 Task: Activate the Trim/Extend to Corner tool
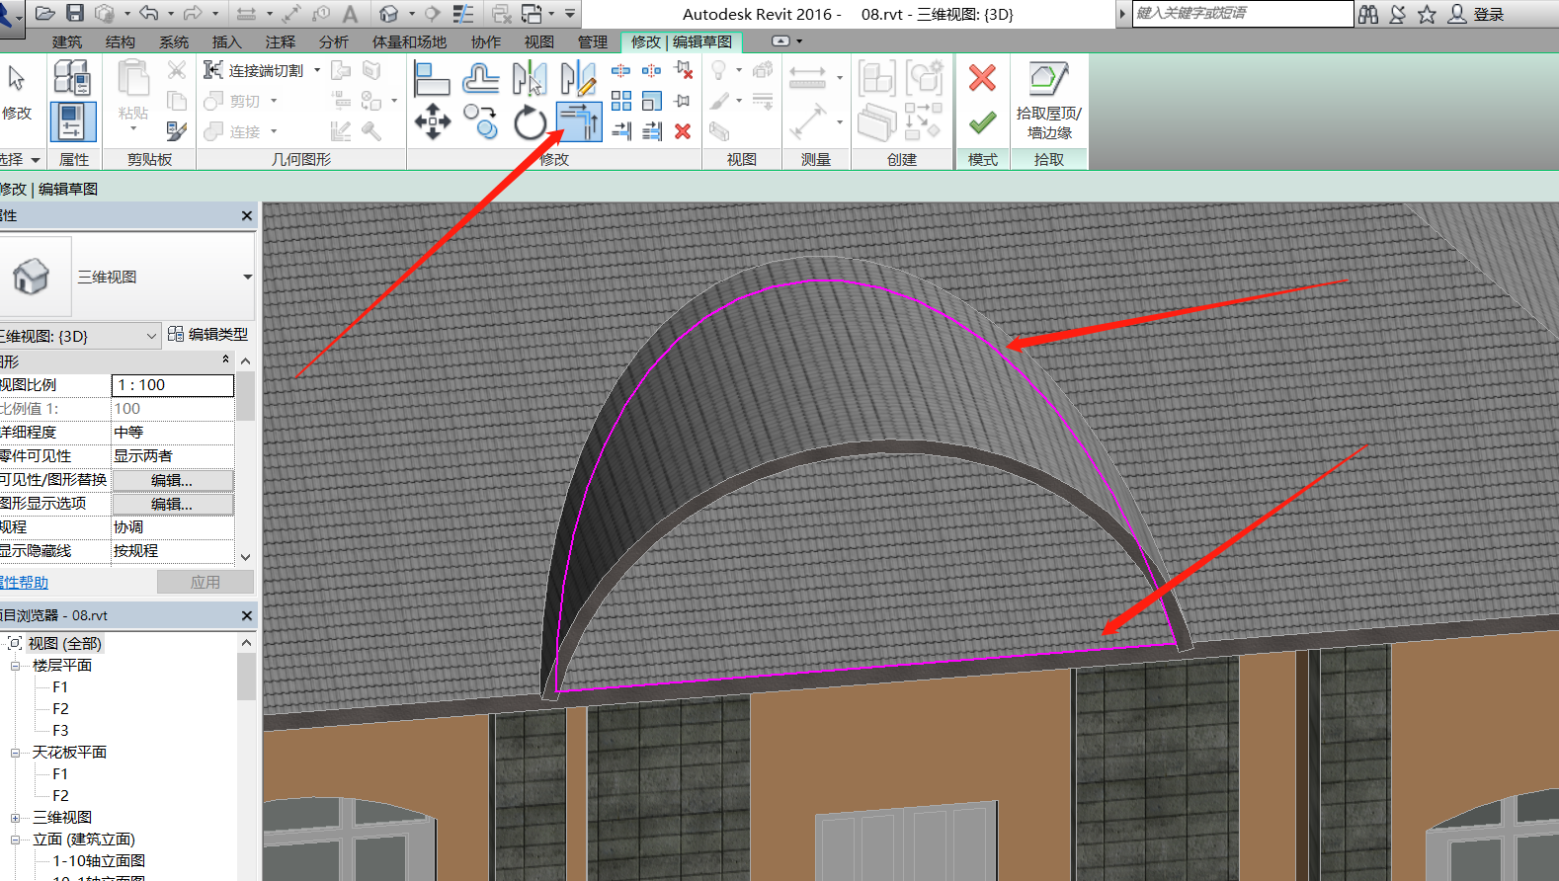[578, 122]
